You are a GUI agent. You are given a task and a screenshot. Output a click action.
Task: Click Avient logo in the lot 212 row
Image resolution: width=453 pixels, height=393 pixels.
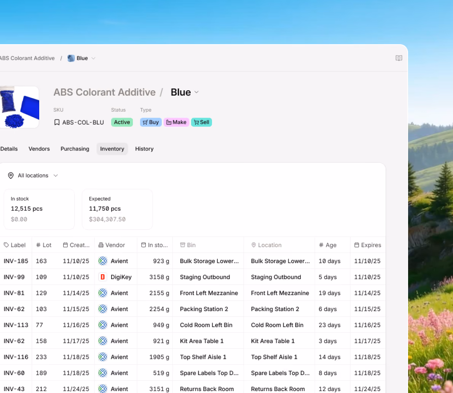(x=102, y=389)
